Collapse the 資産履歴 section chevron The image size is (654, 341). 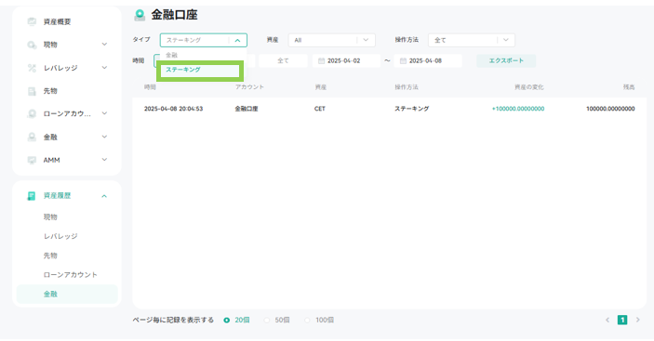(104, 196)
